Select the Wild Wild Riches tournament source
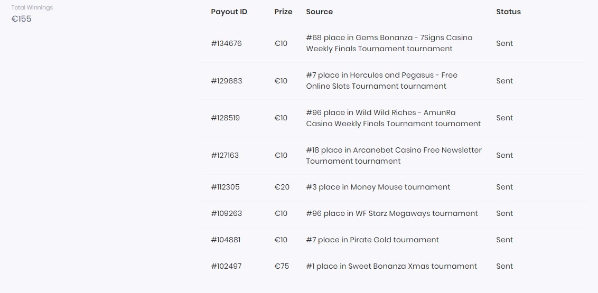Image resolution: width=598 pixels, height=293 pixels. 393,118
